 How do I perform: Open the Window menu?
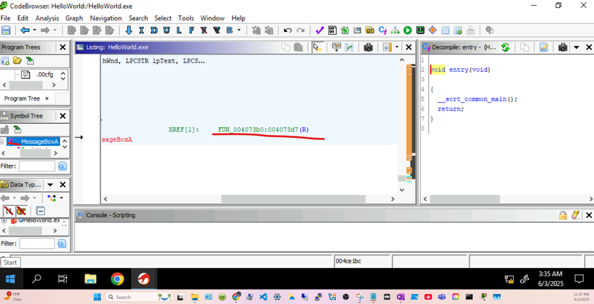(212, 18)
